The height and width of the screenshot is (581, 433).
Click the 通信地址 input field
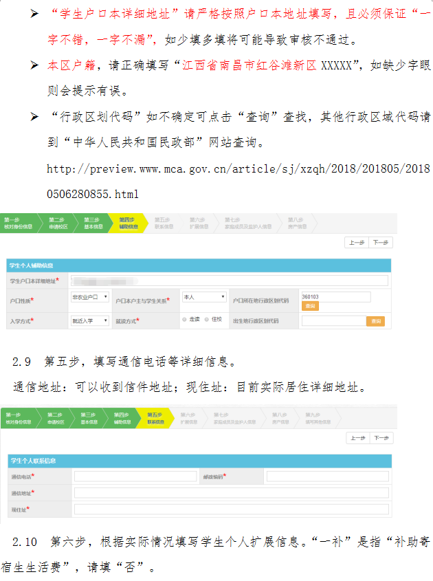click(232, 493)
